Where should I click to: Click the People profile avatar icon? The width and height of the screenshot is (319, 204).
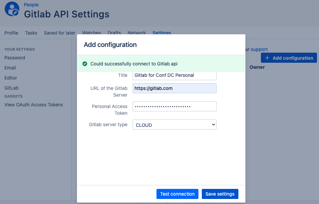pyautogui.click(x=12, y=9)
